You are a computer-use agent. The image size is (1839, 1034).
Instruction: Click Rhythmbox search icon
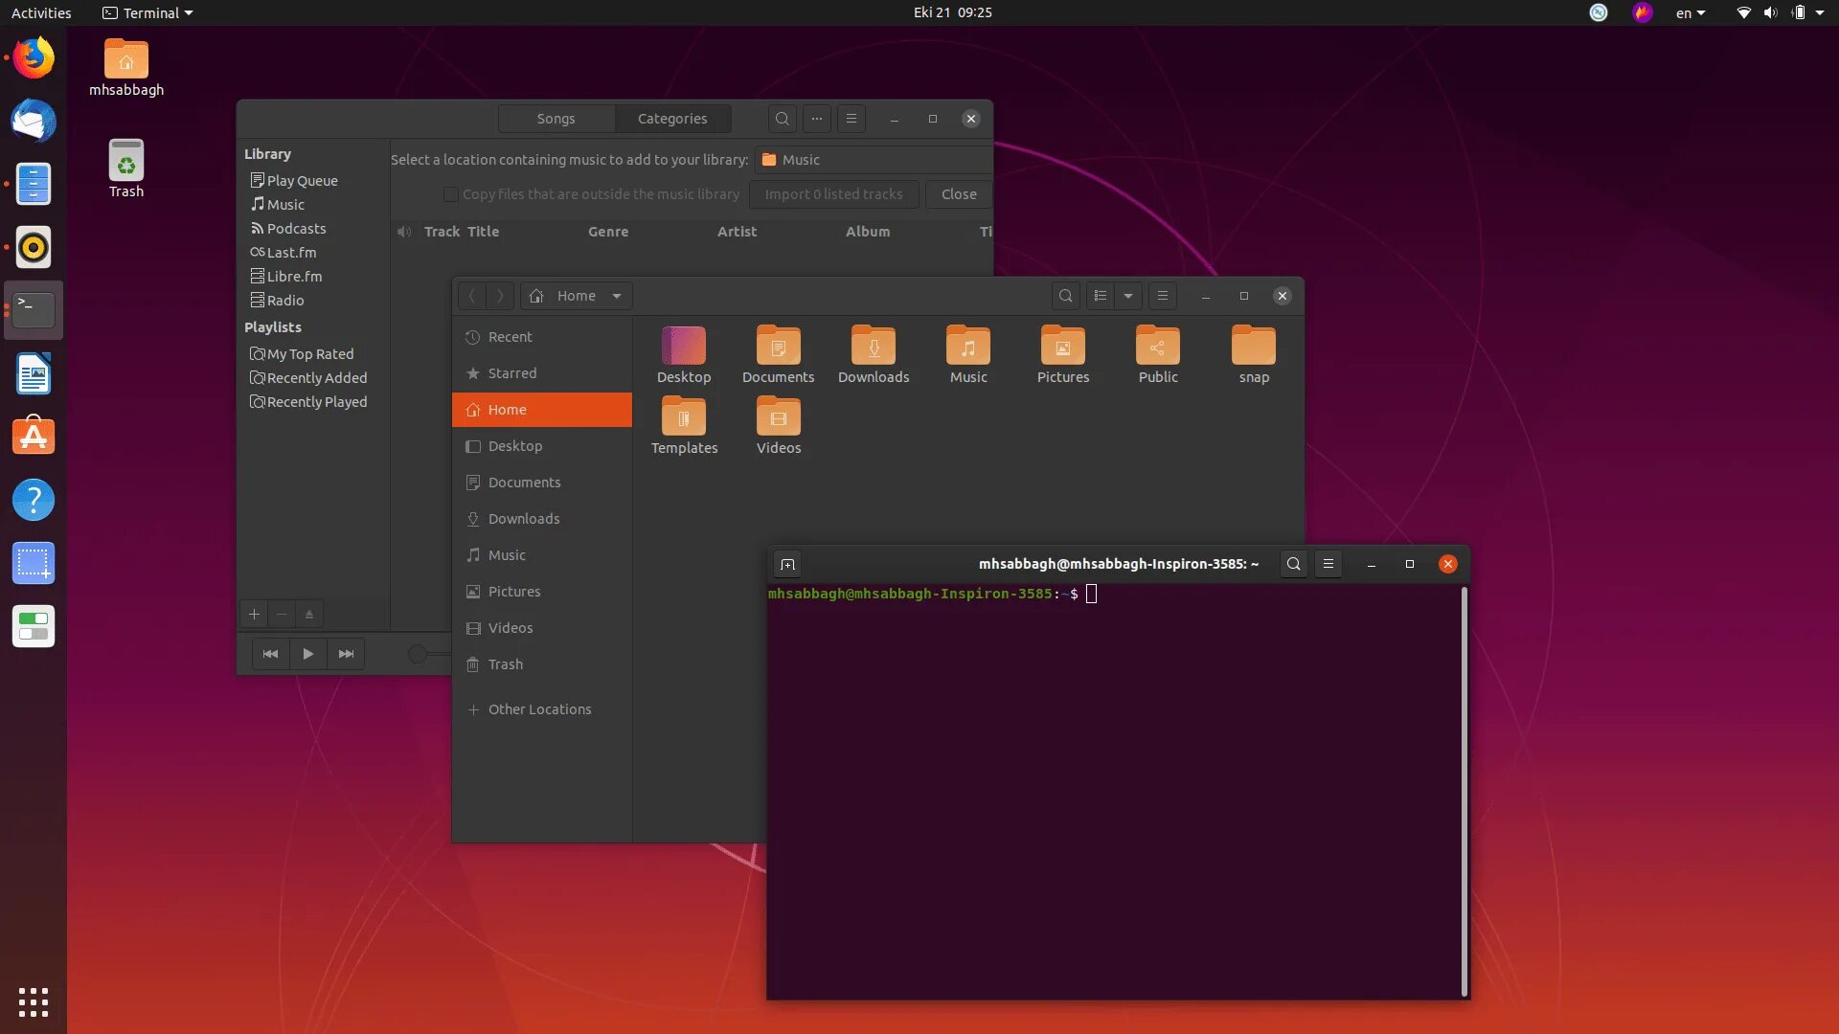click(782, 119)
